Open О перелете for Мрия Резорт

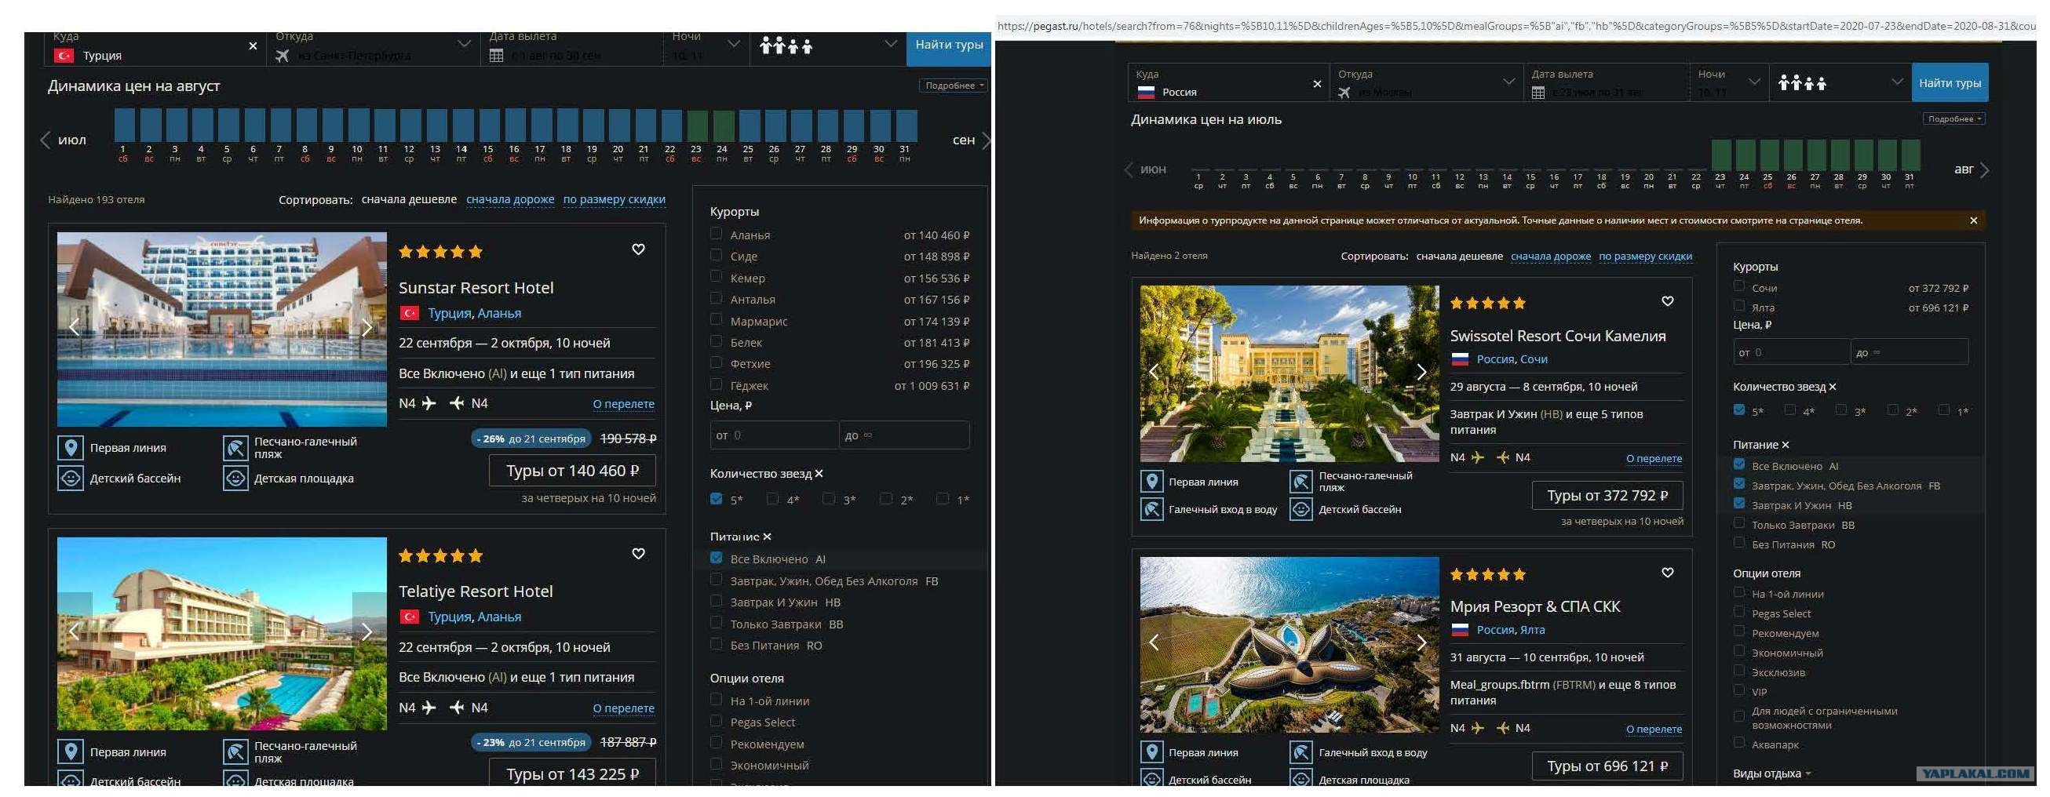coord(1654,729)
